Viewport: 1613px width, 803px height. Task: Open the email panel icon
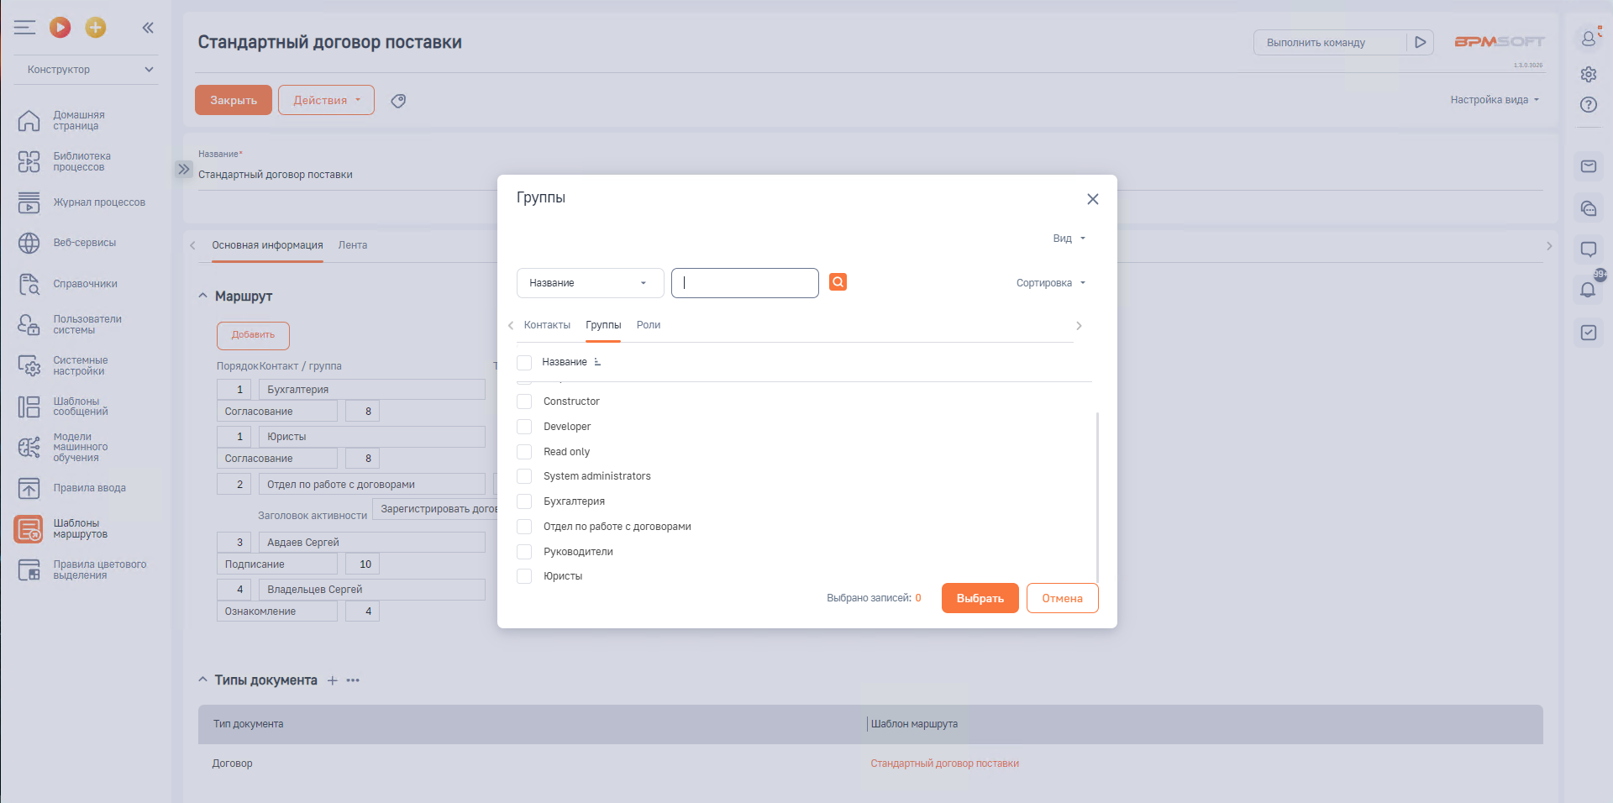pos(1588,166)
